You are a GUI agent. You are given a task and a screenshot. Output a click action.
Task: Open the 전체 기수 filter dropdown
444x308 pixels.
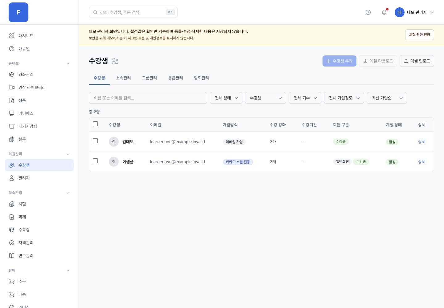[305, 98]
